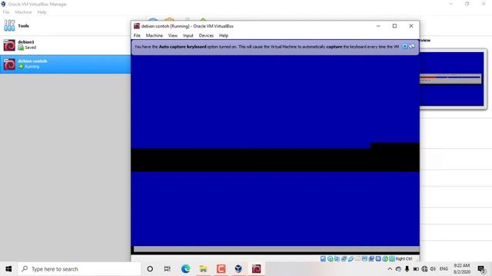Click the processor status indicator icon
The height and width of the screenshot is (276, 492).
pyautogui.click(x=378, y=259)
